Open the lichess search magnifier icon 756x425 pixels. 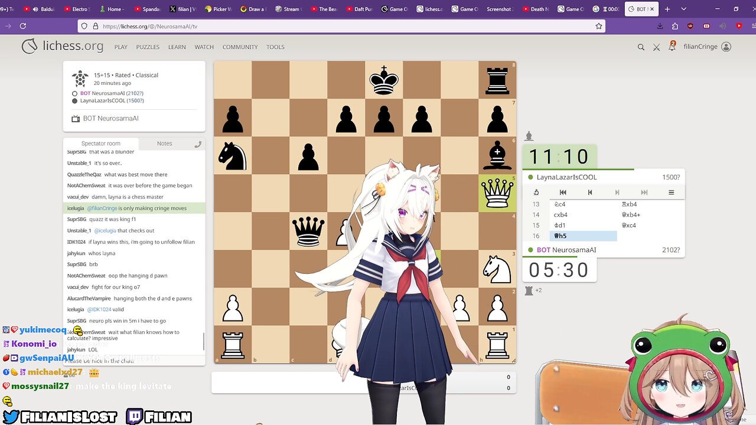641,47
